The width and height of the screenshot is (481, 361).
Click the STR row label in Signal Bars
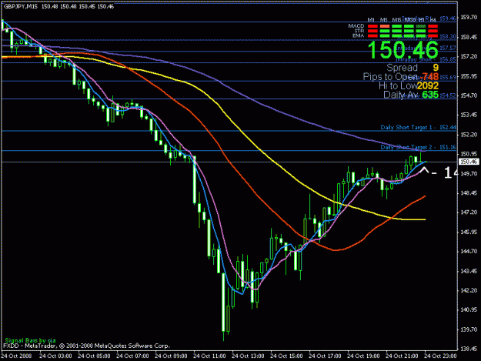click(x=359, y=31)
